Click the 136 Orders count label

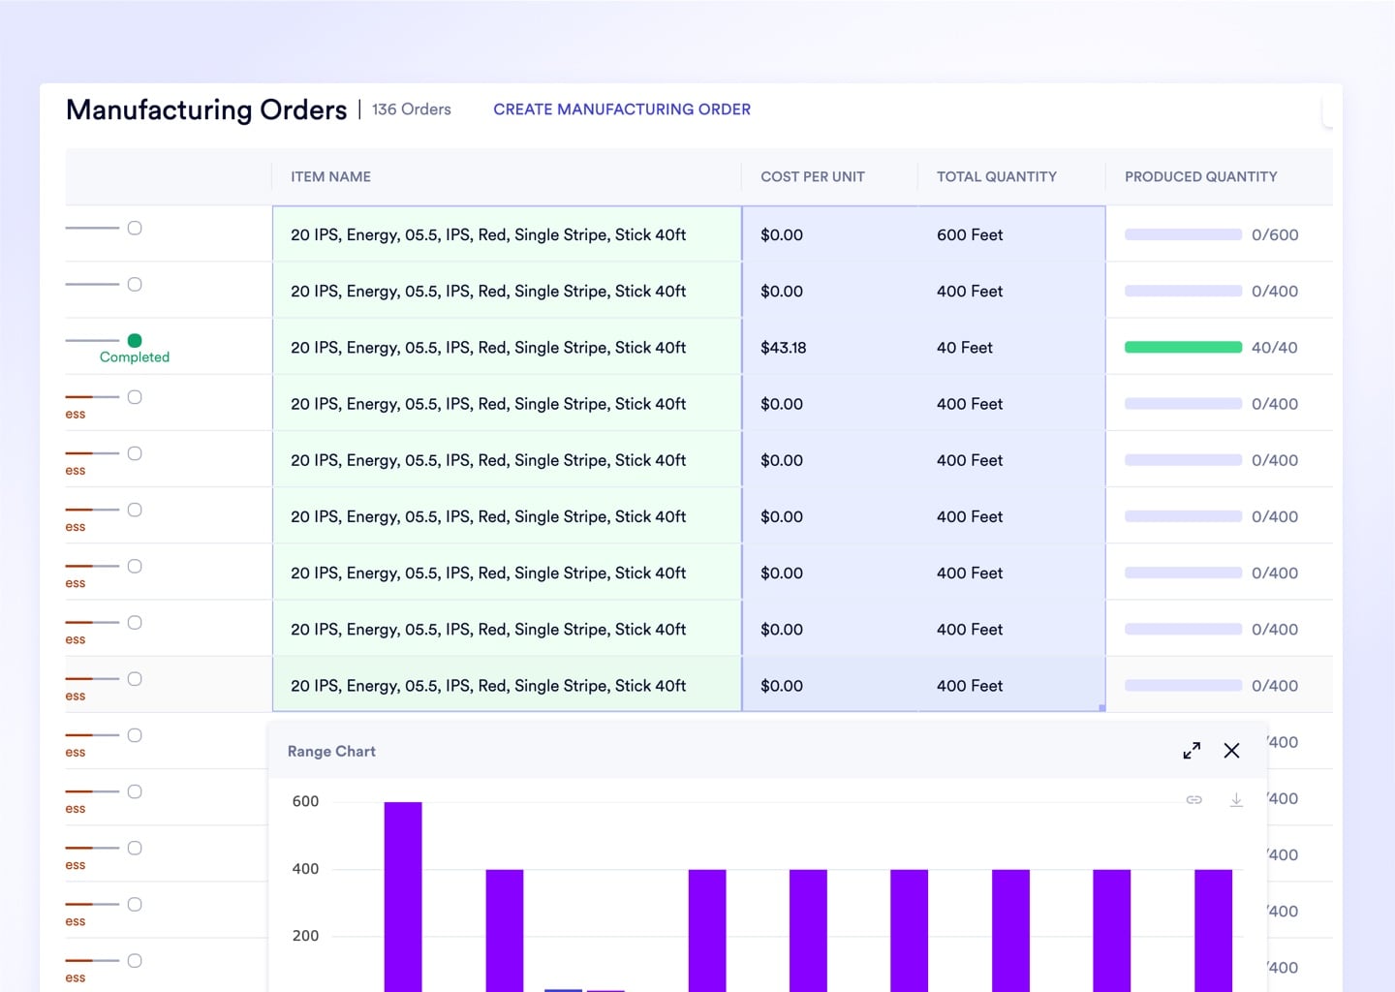point(412,109)
